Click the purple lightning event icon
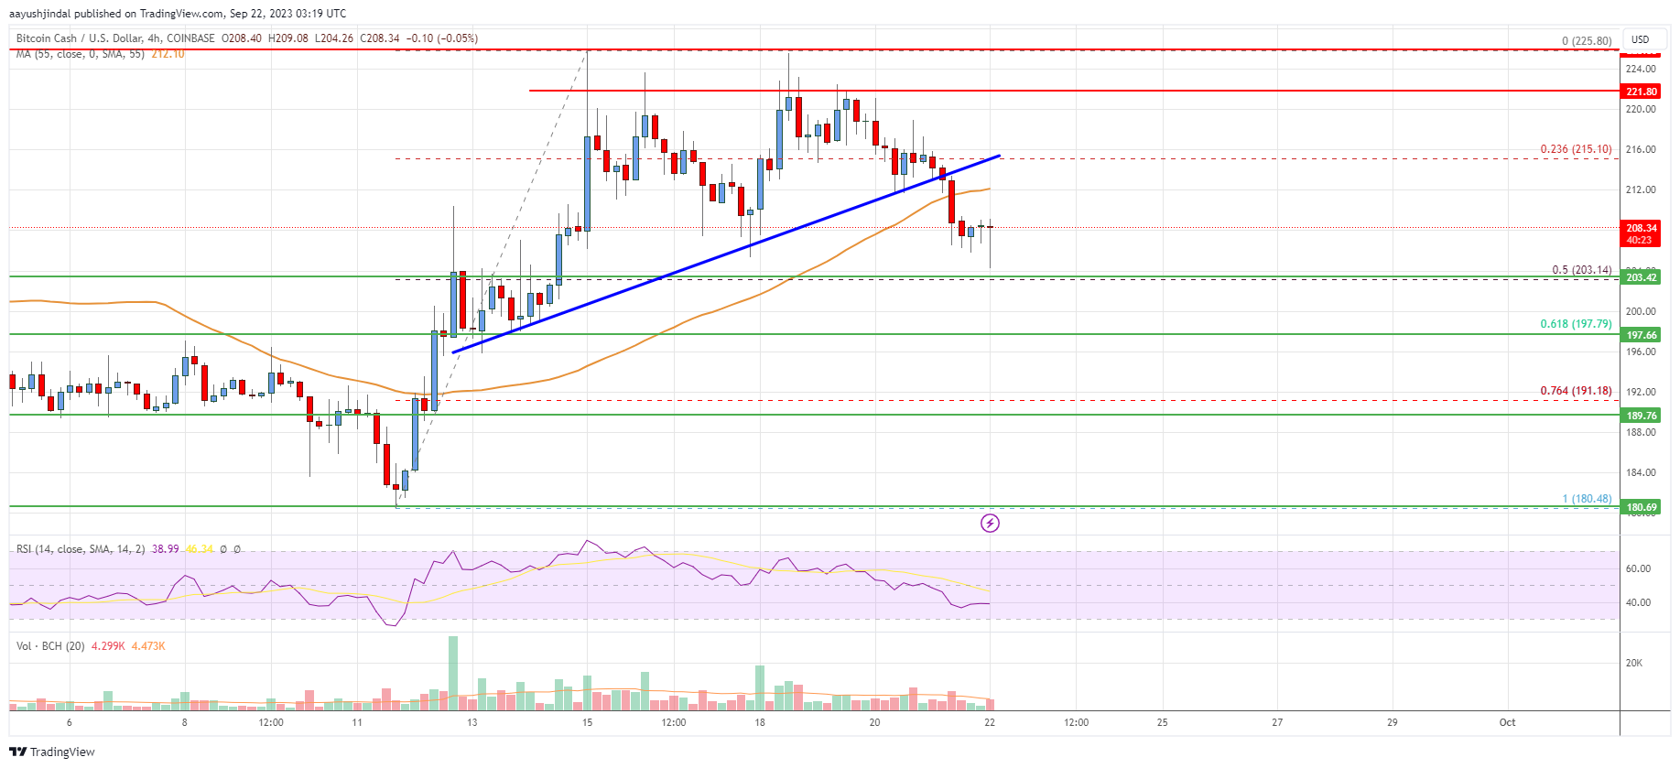 click(990, 523)
